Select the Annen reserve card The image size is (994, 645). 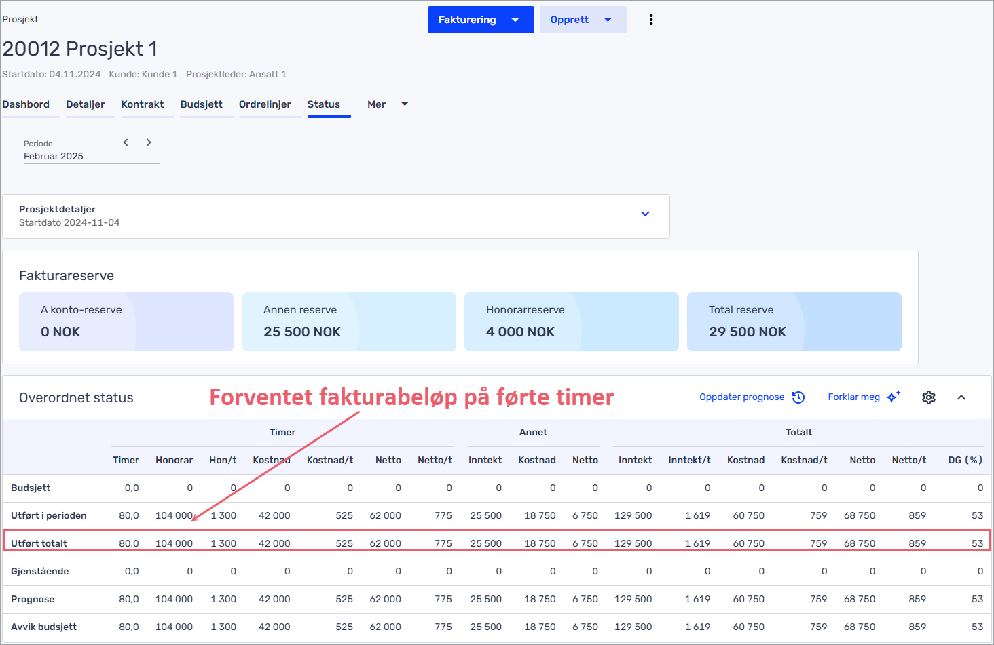pyautogui.click(x=348, y=321)
